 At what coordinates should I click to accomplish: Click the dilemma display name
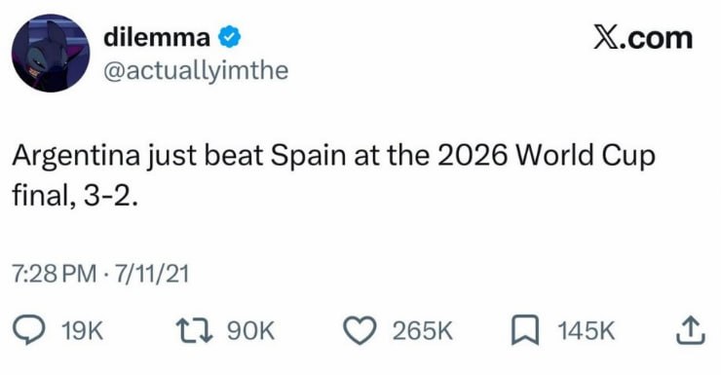[x=156, y=37]
